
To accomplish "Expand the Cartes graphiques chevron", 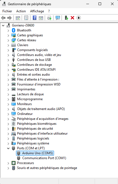I will point(8,35).
